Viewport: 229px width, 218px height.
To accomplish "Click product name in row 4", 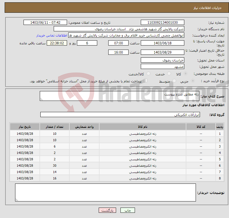I will 143,153.
